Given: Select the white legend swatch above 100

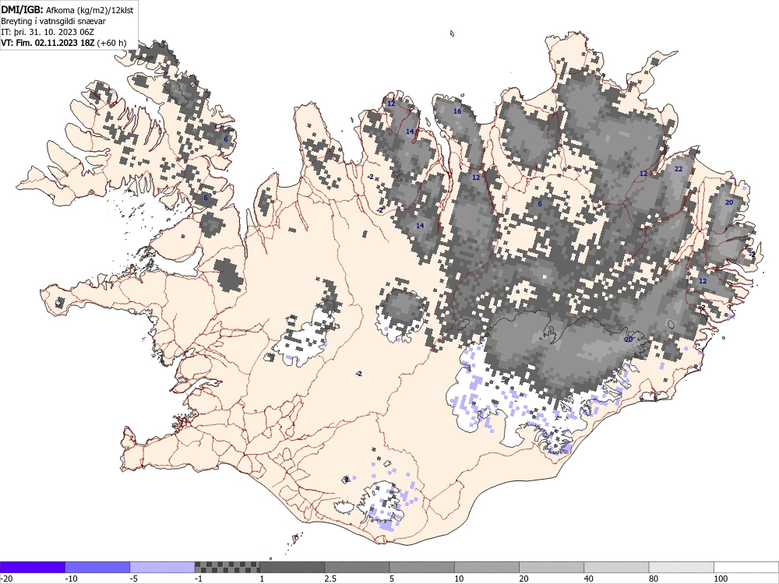Looking at the screenshot, I should (746, 567).
